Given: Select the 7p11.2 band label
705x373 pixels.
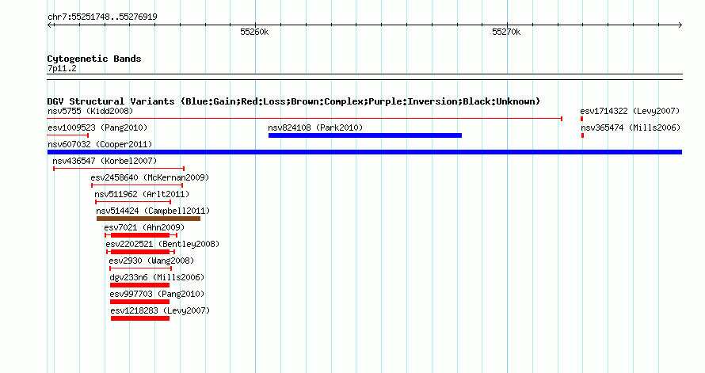Looking at the screenshot, I should [62, 68].
